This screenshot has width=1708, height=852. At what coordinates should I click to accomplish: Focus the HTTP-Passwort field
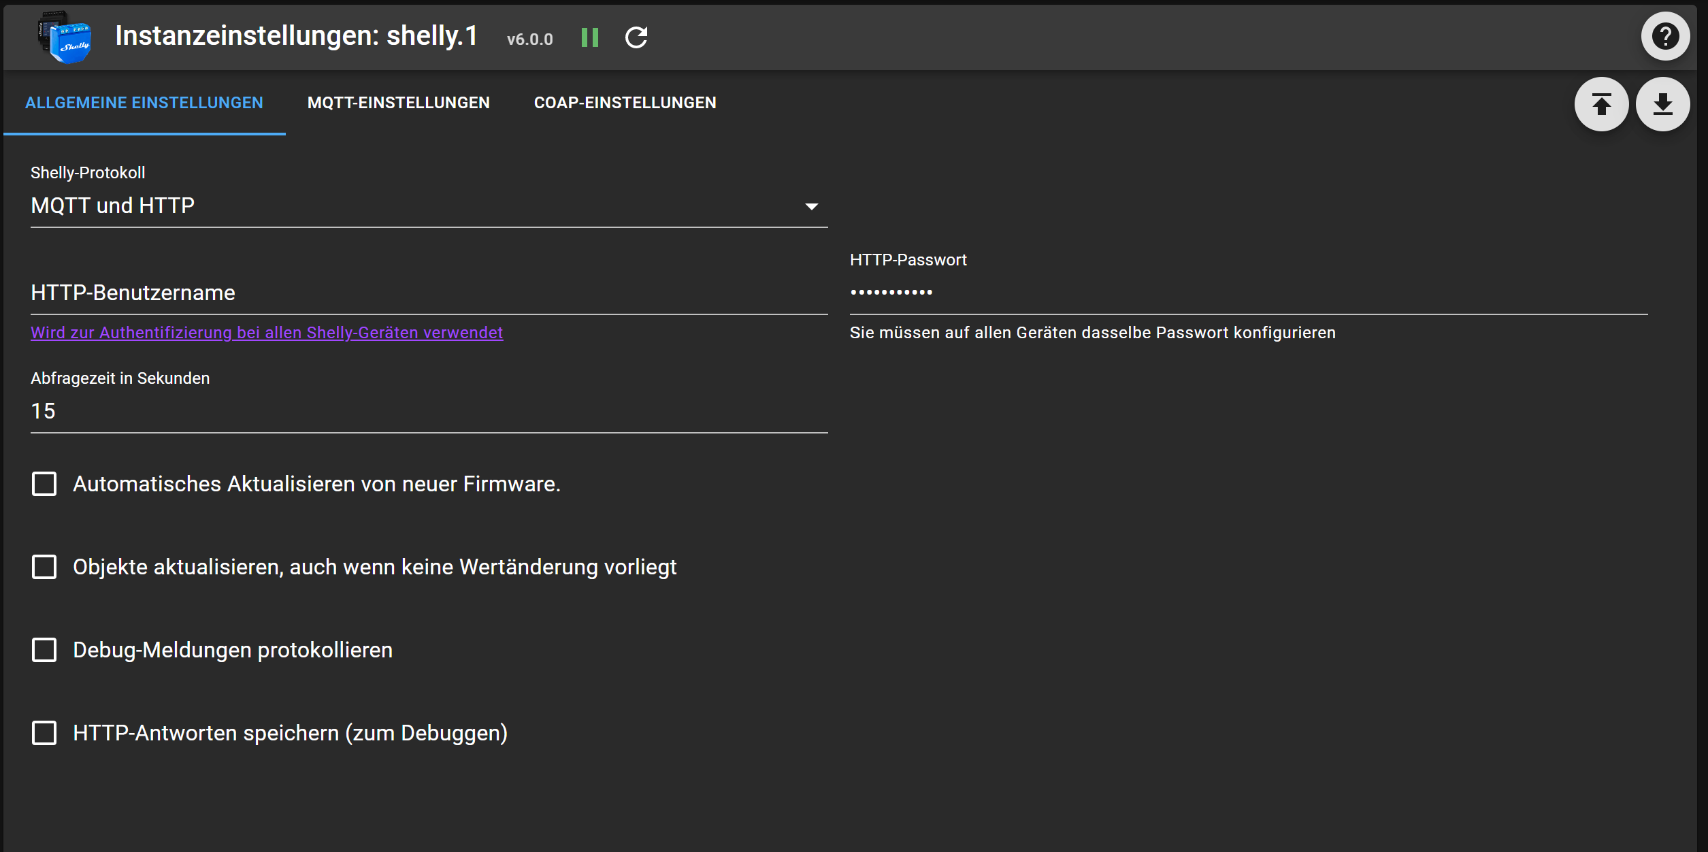1248,293
